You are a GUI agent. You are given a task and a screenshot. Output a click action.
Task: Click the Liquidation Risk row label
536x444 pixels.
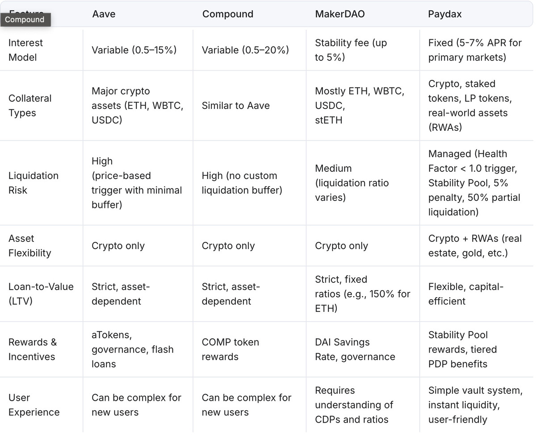coord(33,183)
